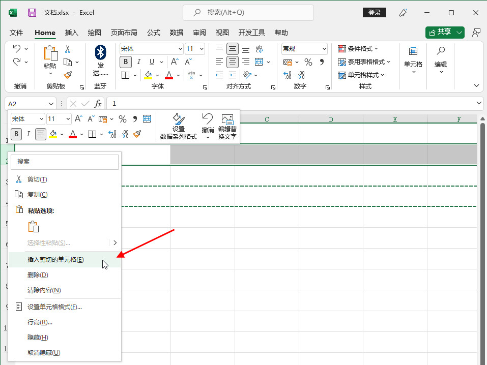This screenshot has width=487, height=365.
Task: Click the orientation icon in alignment group
Action: [247, 75]
